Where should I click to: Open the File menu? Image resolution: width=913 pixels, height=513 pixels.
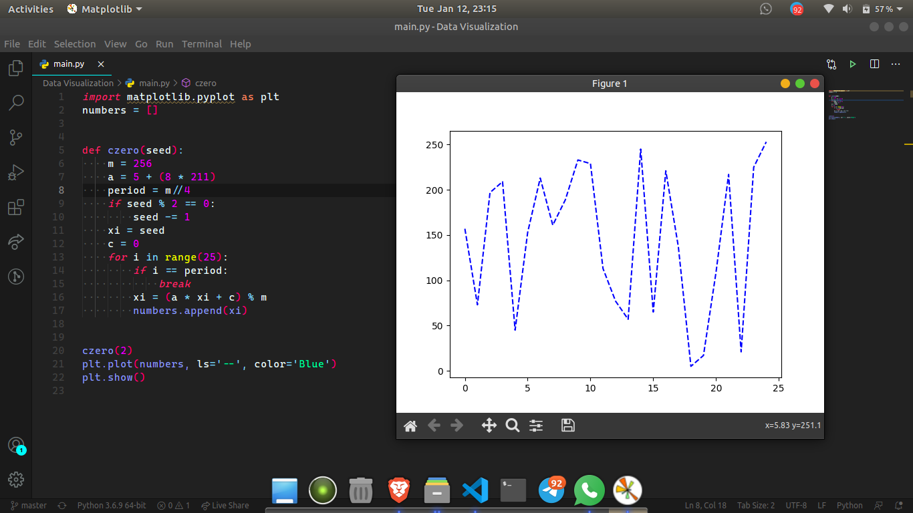click(x=12, y=44)
